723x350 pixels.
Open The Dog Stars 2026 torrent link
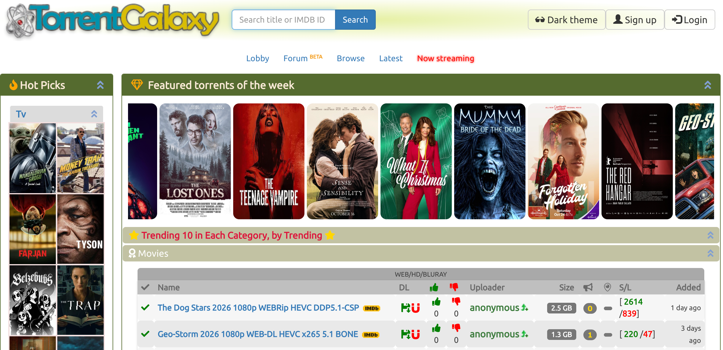[258, 308]
